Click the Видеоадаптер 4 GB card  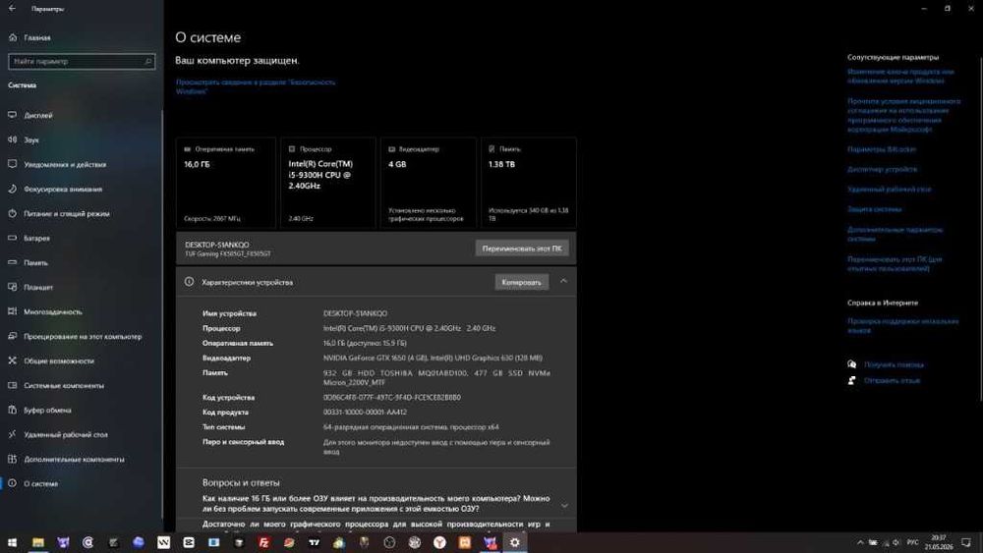coord(429,183)
